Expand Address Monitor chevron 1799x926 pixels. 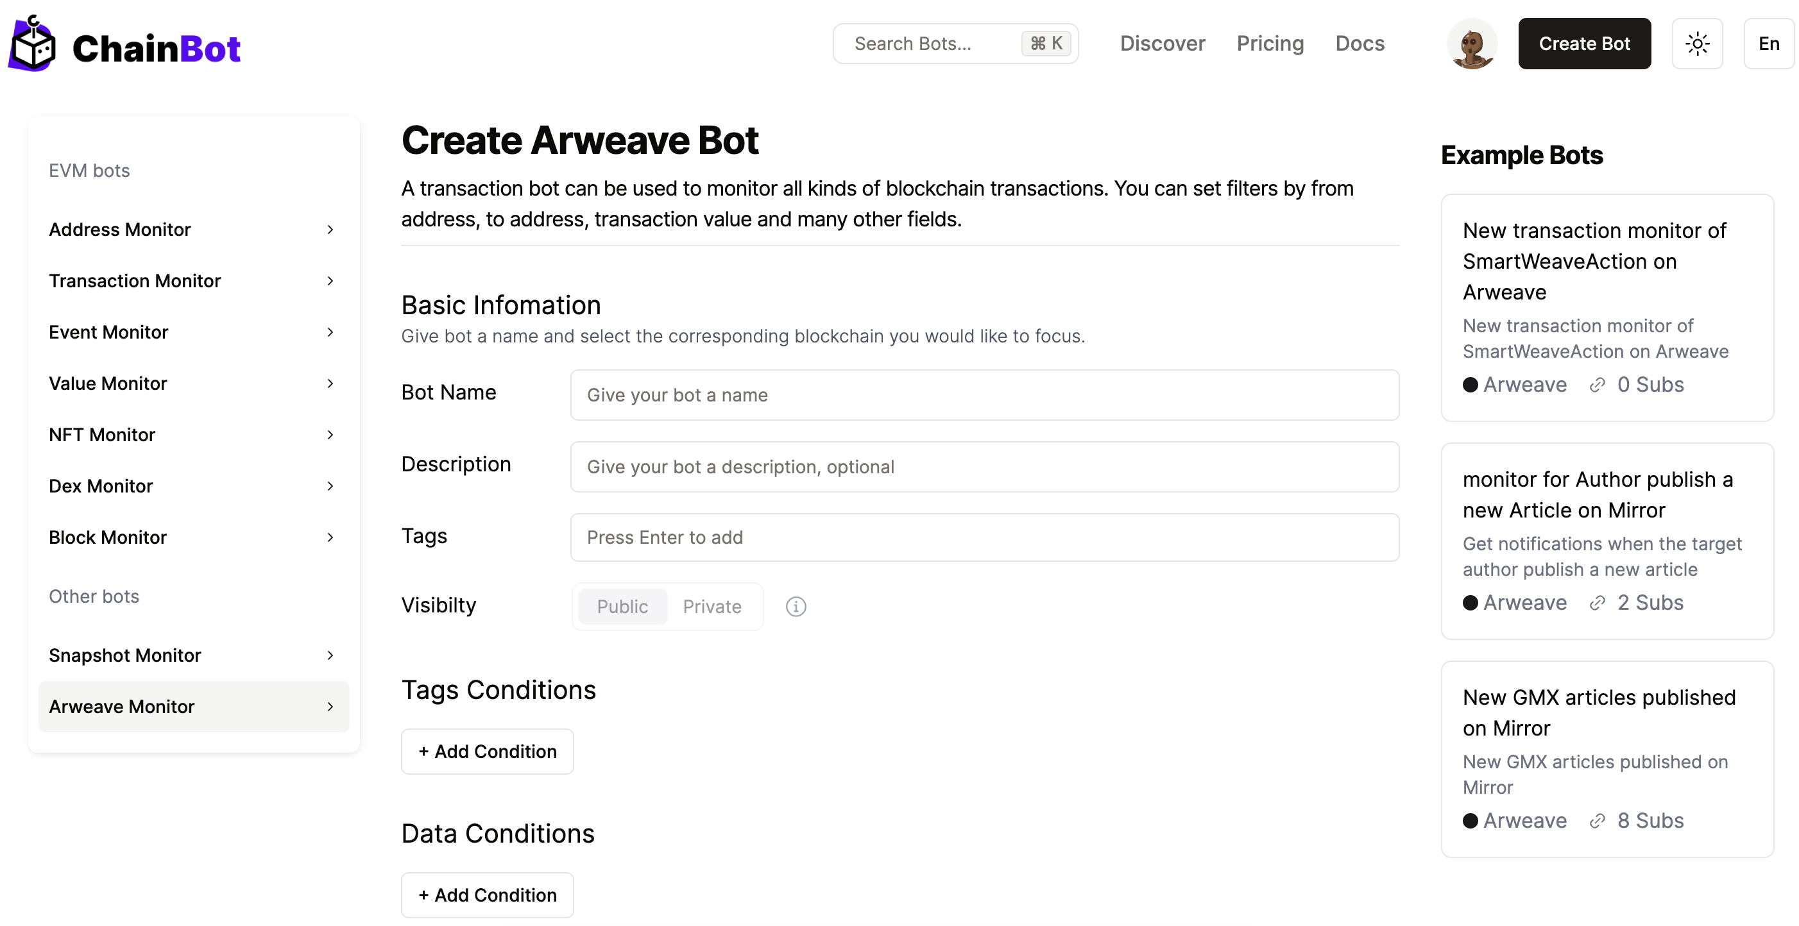330,230
